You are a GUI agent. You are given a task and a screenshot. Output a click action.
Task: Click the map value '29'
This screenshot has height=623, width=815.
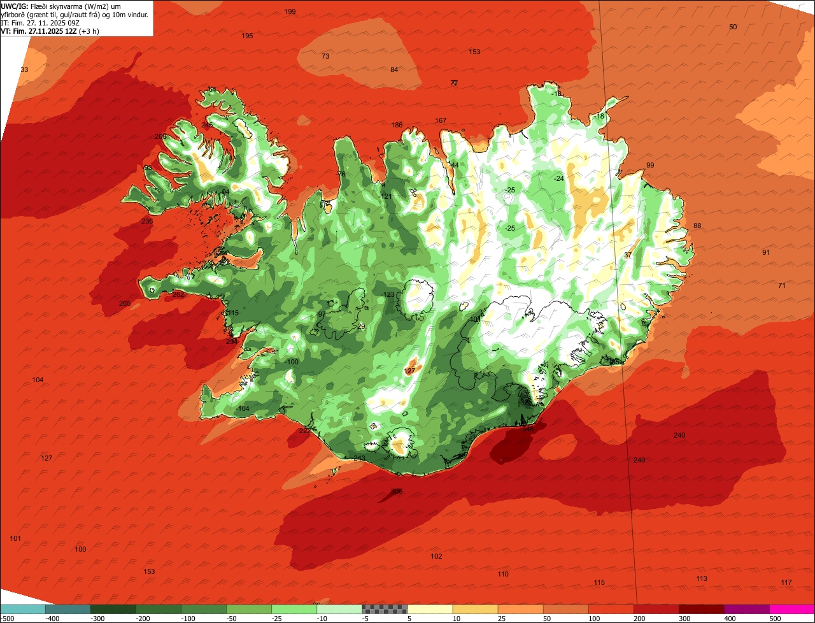pyautogui.click(x=361, y=327)
